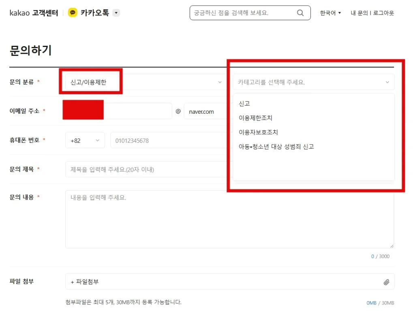Image resolution: width=415 pixels, height=312 pixels.
Task: Choose 이용제한조치 in the category list
Action: (x=255, y=118)
